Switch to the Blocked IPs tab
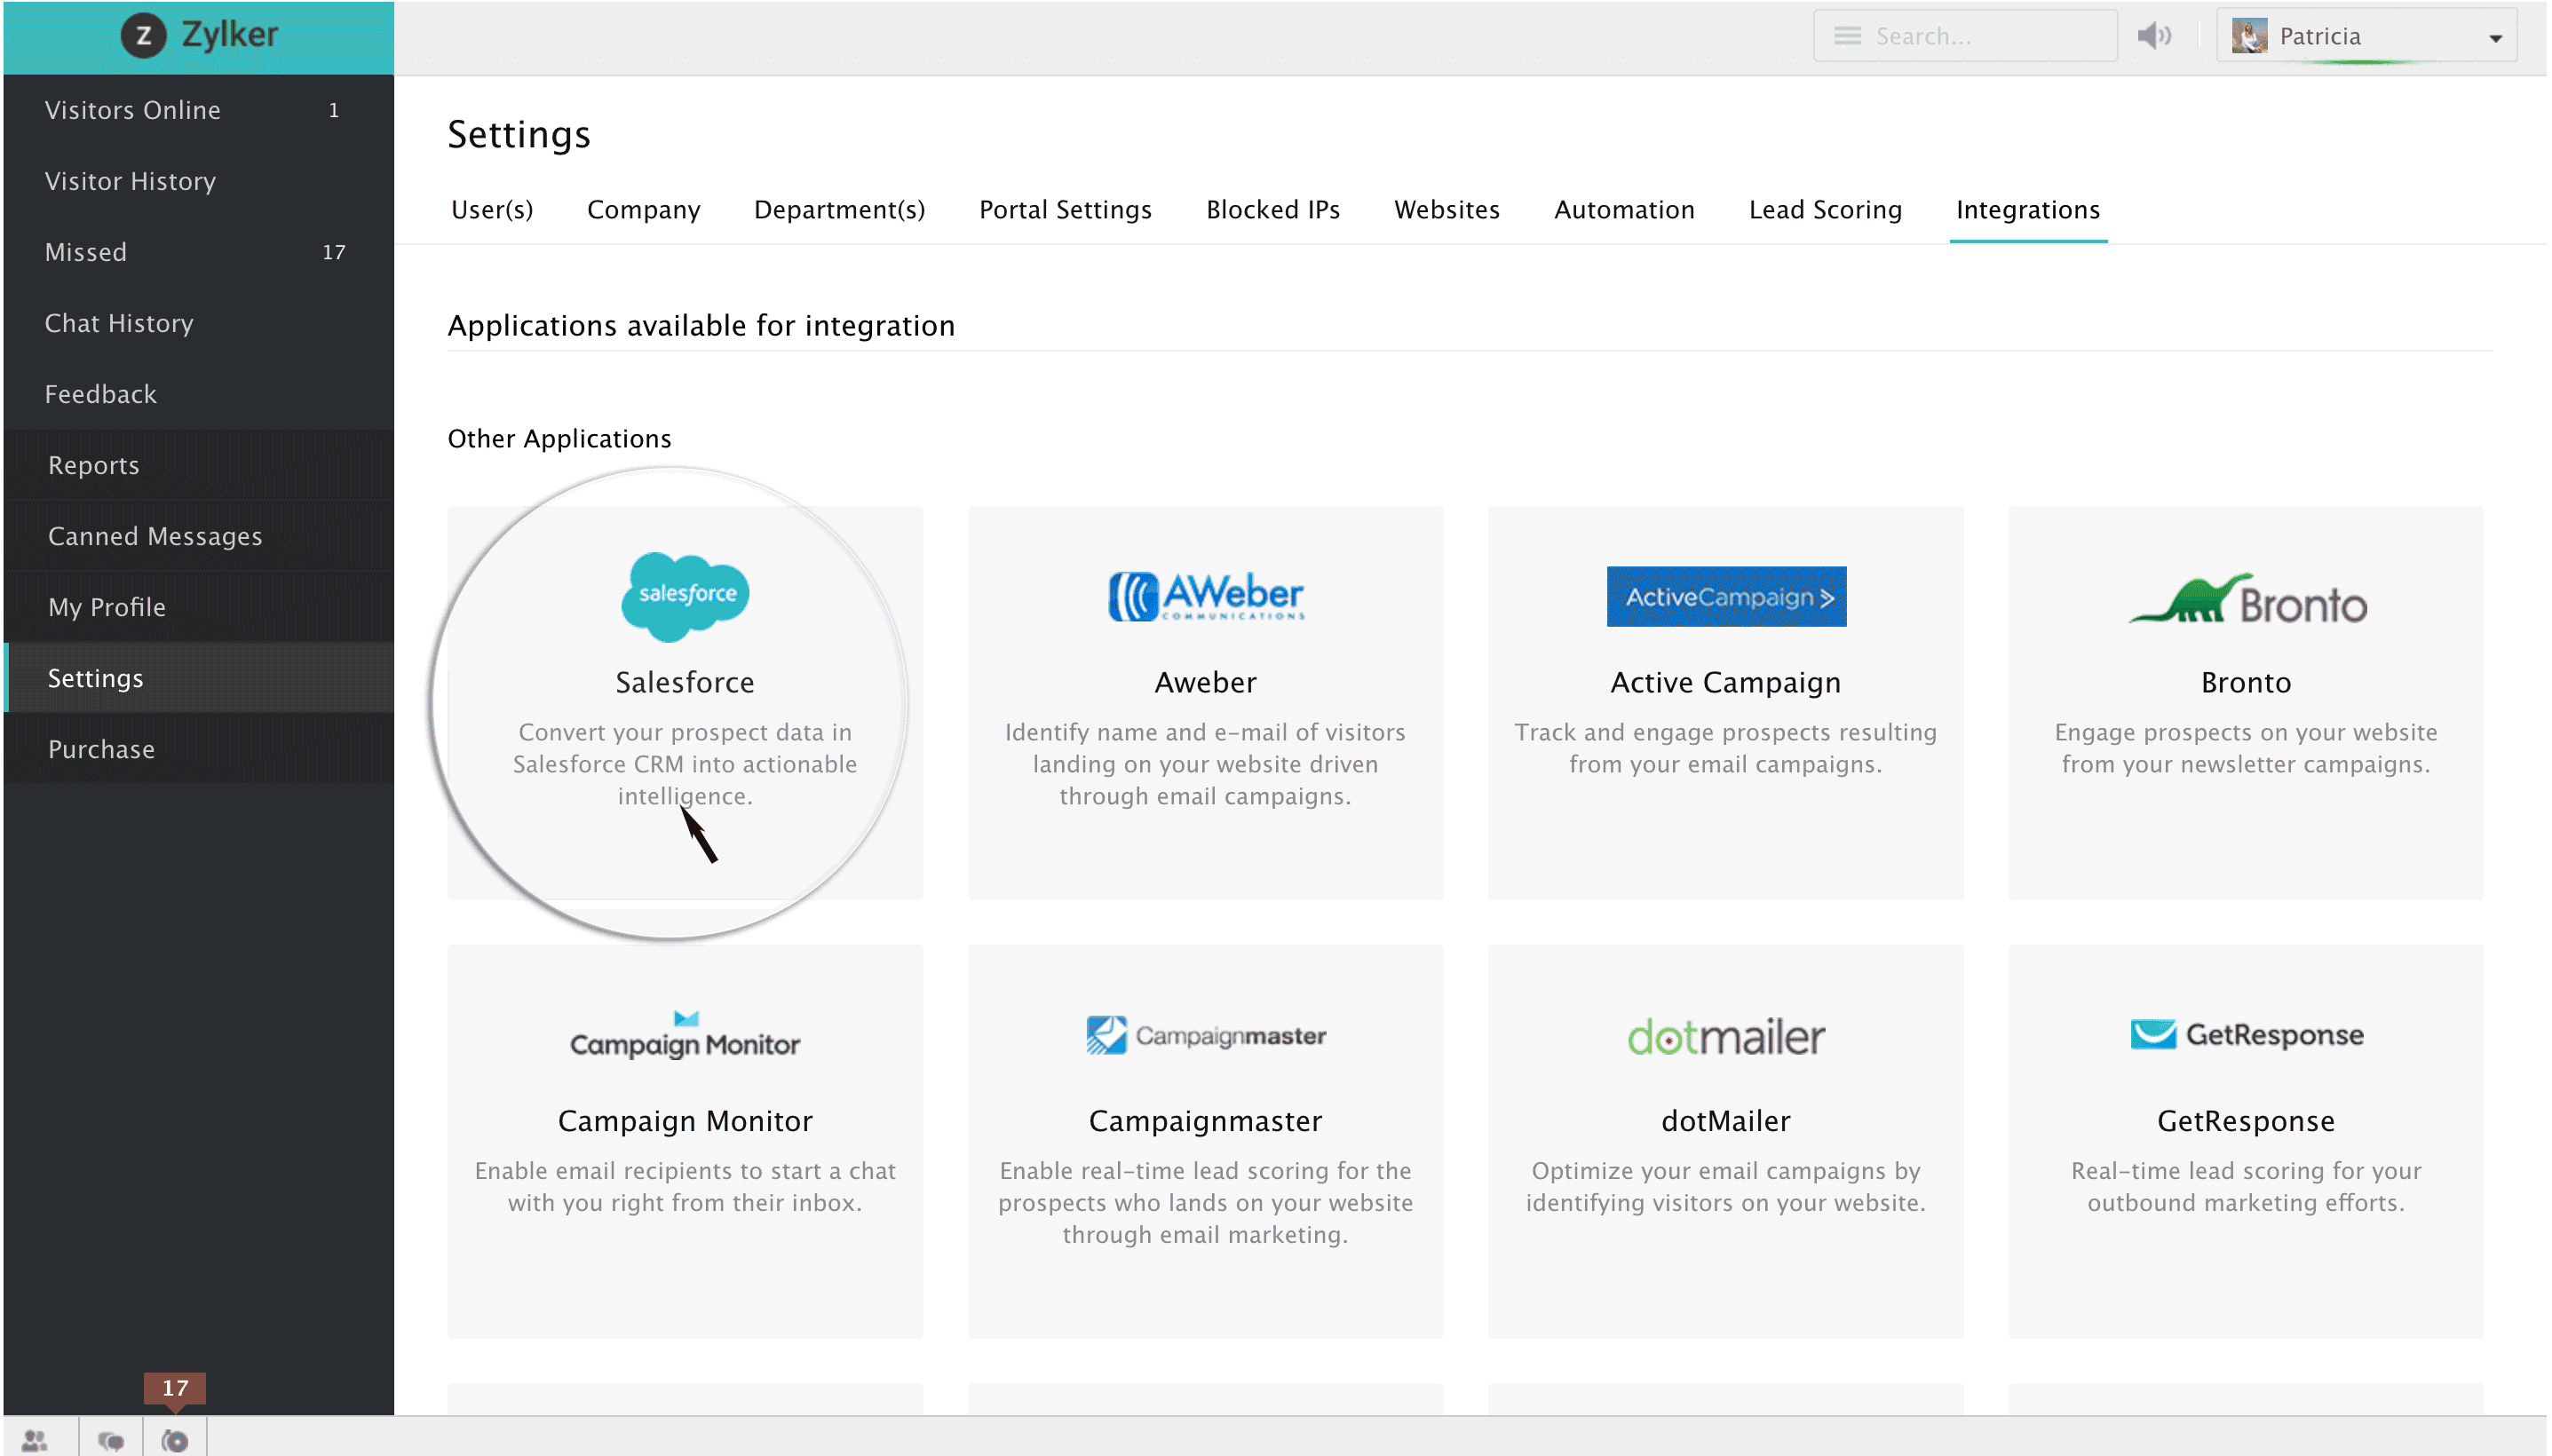This screenshot has height=1456, width=2552. [x=1272, y=210]
